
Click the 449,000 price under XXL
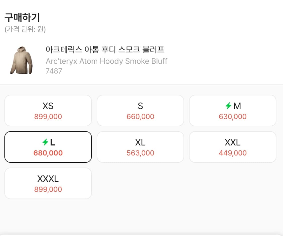232,153
